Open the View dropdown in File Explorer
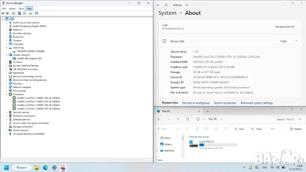The height and width of the screenshot is (172, 306). 258,129
